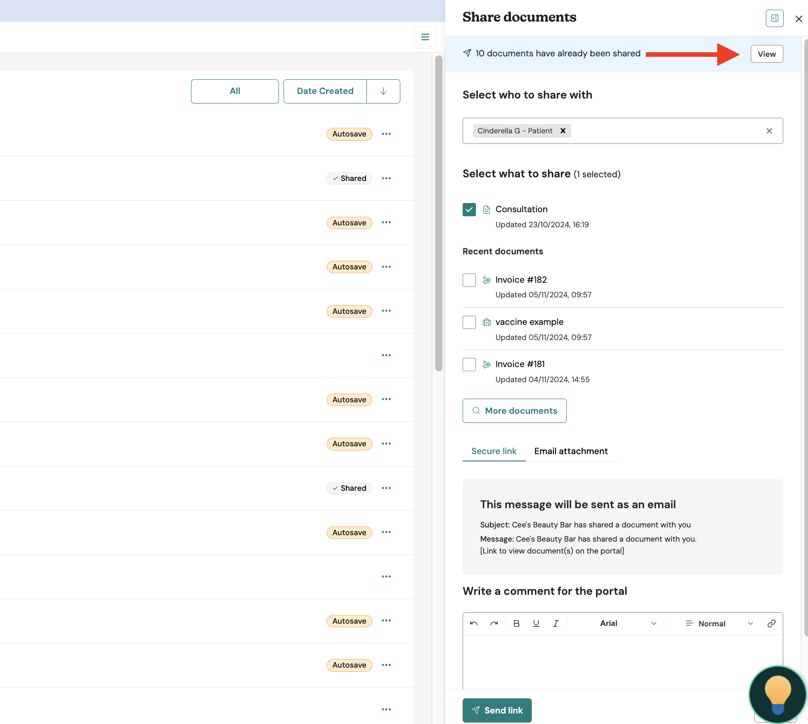Click in the recipient selection field

coord(623,131)
